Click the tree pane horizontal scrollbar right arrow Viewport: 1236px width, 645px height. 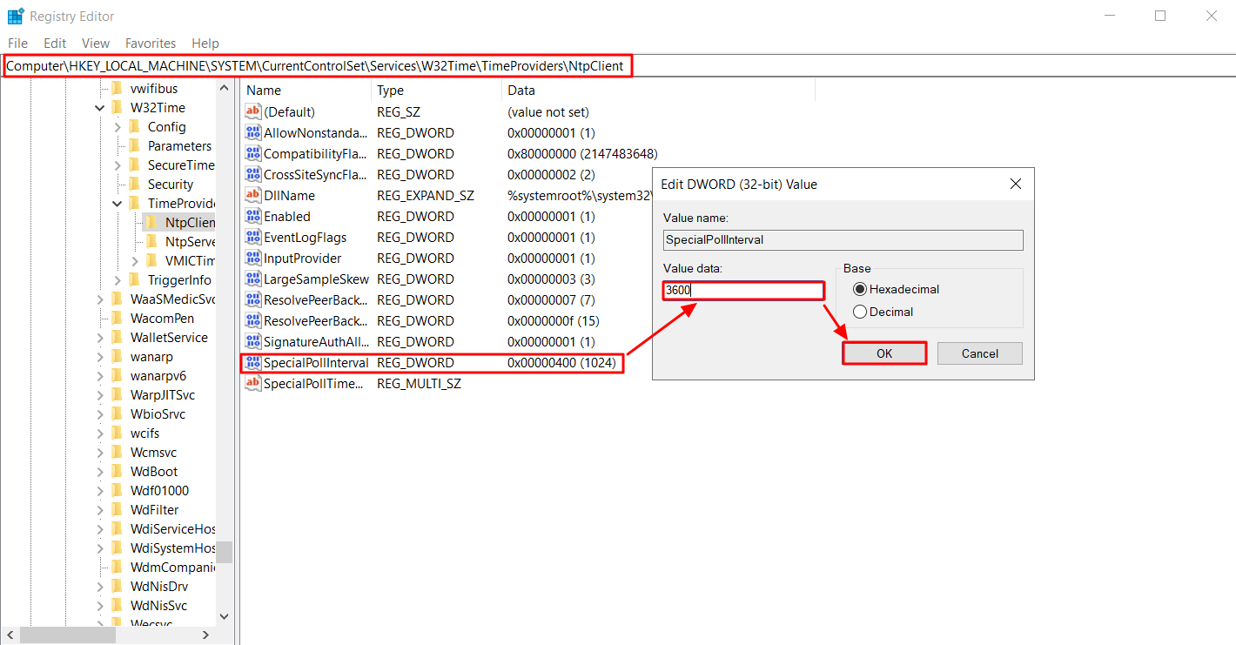[x=206, y=635]
